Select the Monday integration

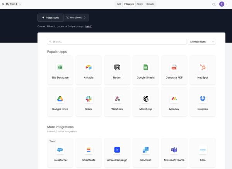174,102
